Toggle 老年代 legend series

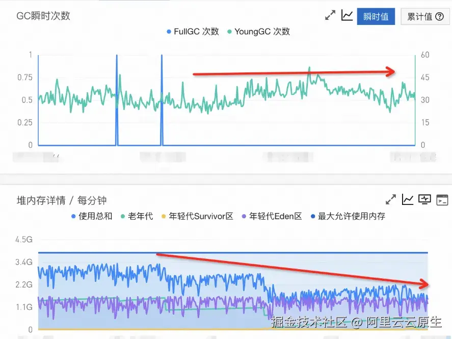pyautogui.click(x=137, y=216)
